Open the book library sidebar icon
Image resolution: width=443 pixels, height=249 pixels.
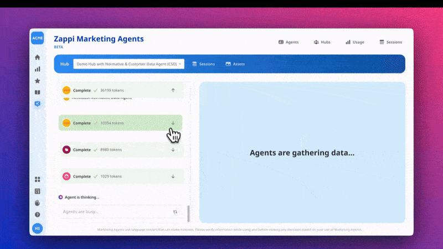coord(37,92)
